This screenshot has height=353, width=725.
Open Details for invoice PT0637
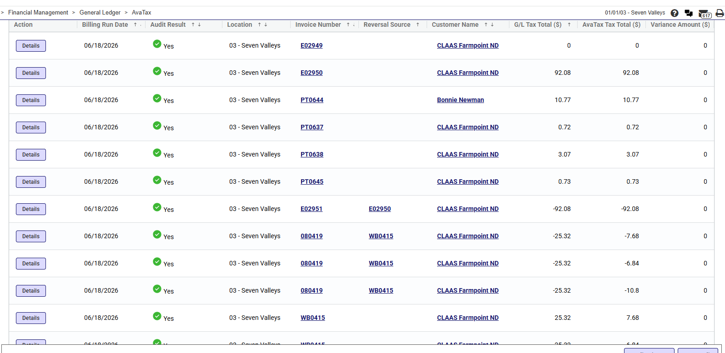(31, 127)
